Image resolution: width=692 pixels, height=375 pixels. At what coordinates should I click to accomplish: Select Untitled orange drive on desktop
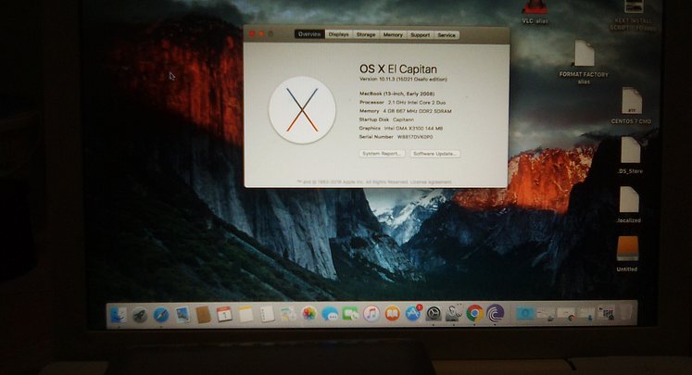click(627, 254)
